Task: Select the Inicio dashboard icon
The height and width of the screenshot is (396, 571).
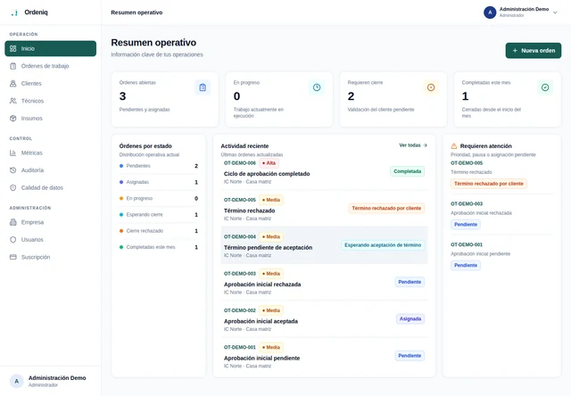Action: (x=13, y=48)
